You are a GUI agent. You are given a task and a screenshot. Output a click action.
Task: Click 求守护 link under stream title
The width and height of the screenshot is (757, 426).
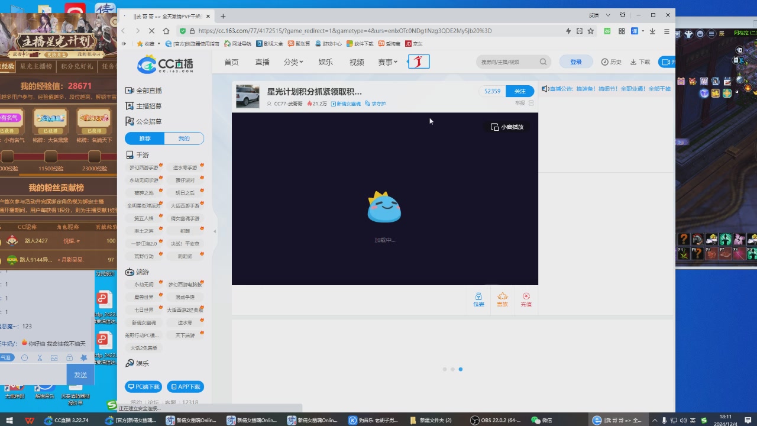tap(376, 104)
